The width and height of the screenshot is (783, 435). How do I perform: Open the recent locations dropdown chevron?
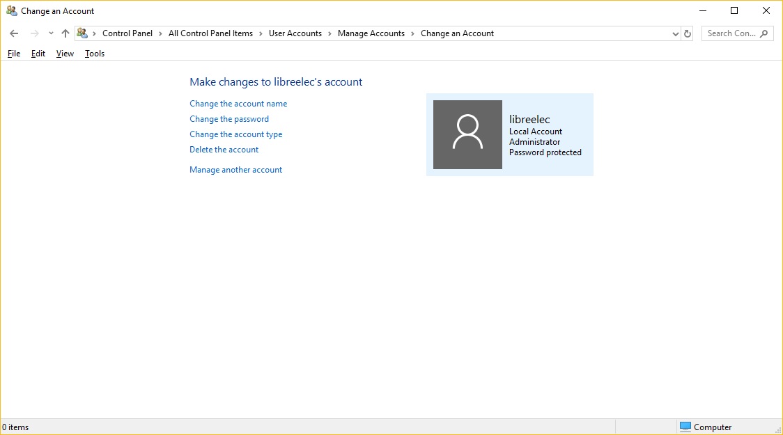click(x=51, y=33)
